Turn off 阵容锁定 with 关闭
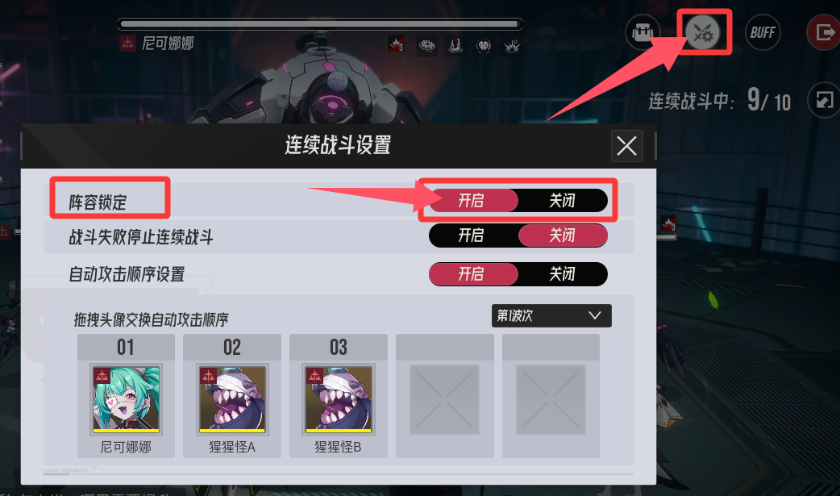 (563, 201)
